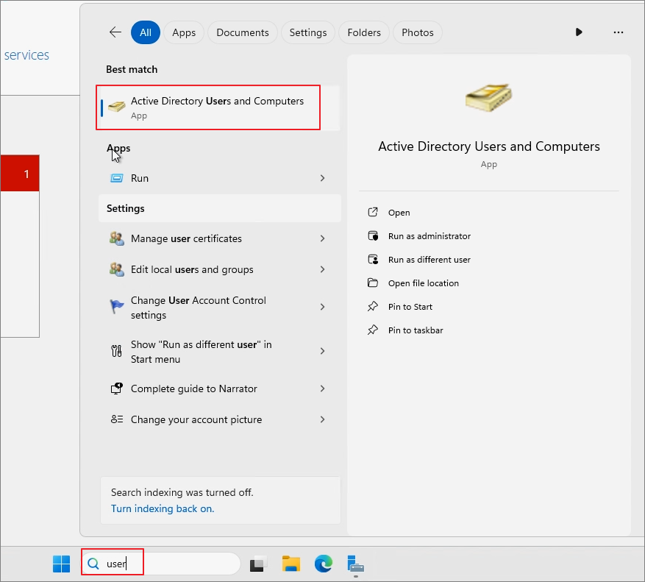Open Show Run as different user setting

coord(220,352)
